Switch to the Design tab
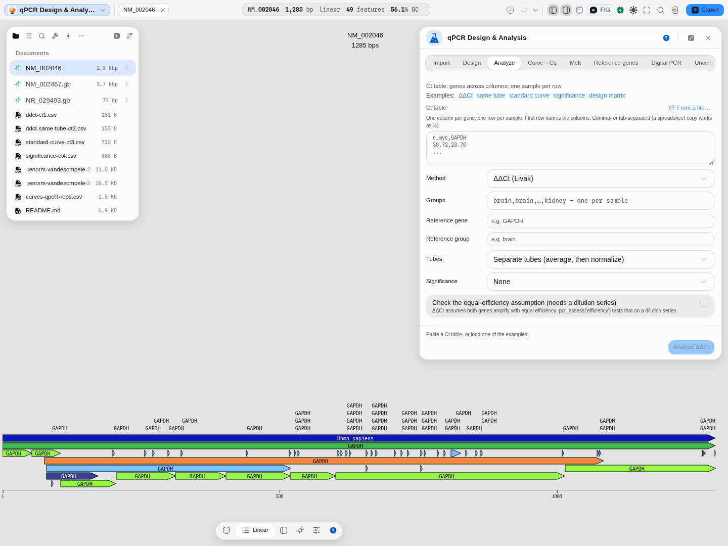Screen dimensions: 728x546 (x=472, y=63)
